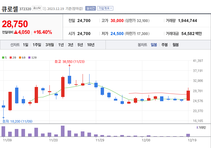211x148 pixels.
Task: Click the calendar icon beside the date
Action: pos(45,9)
